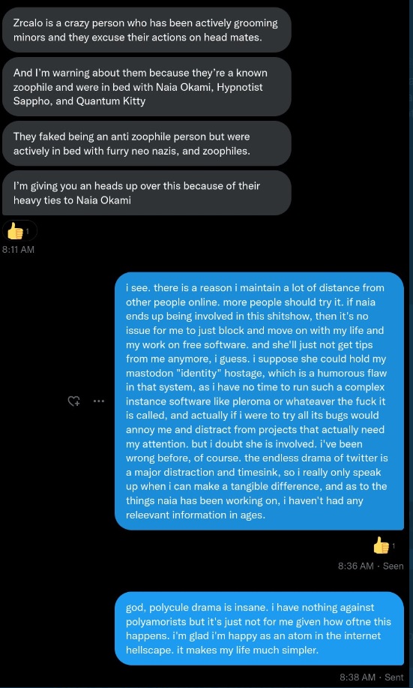Viewport: 413px width, 688px height.
Task: Select the long blue reply starting 'i see'
Action: (x=259, y=401)
